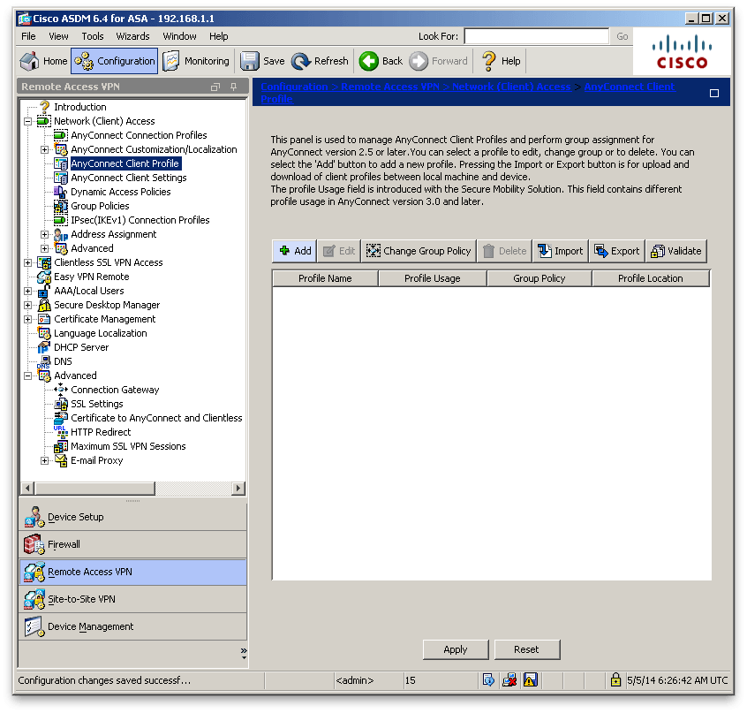Open the File menu

(x=28, y=36)
